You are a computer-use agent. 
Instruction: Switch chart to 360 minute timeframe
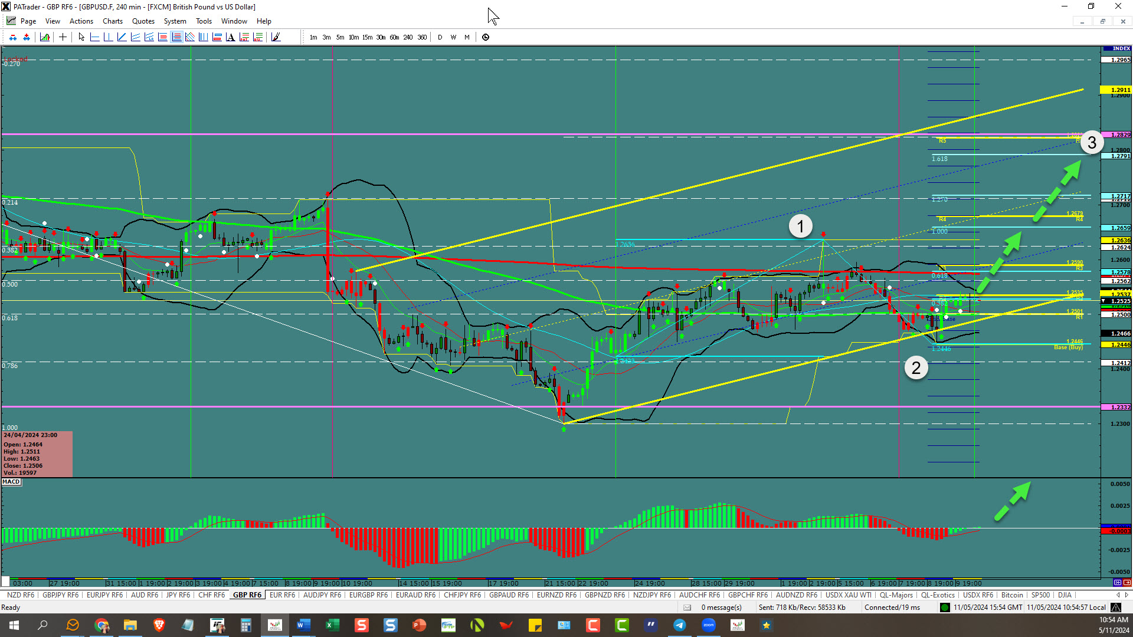pyautogui.click(x=422, y=37)
